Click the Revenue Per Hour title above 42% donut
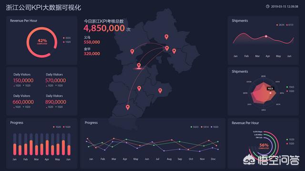This screenshot has width=305, height=171. [x=23, y=20]
